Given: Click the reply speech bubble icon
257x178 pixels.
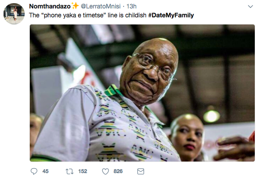Looking at the screenshot, I should point(34,171).
